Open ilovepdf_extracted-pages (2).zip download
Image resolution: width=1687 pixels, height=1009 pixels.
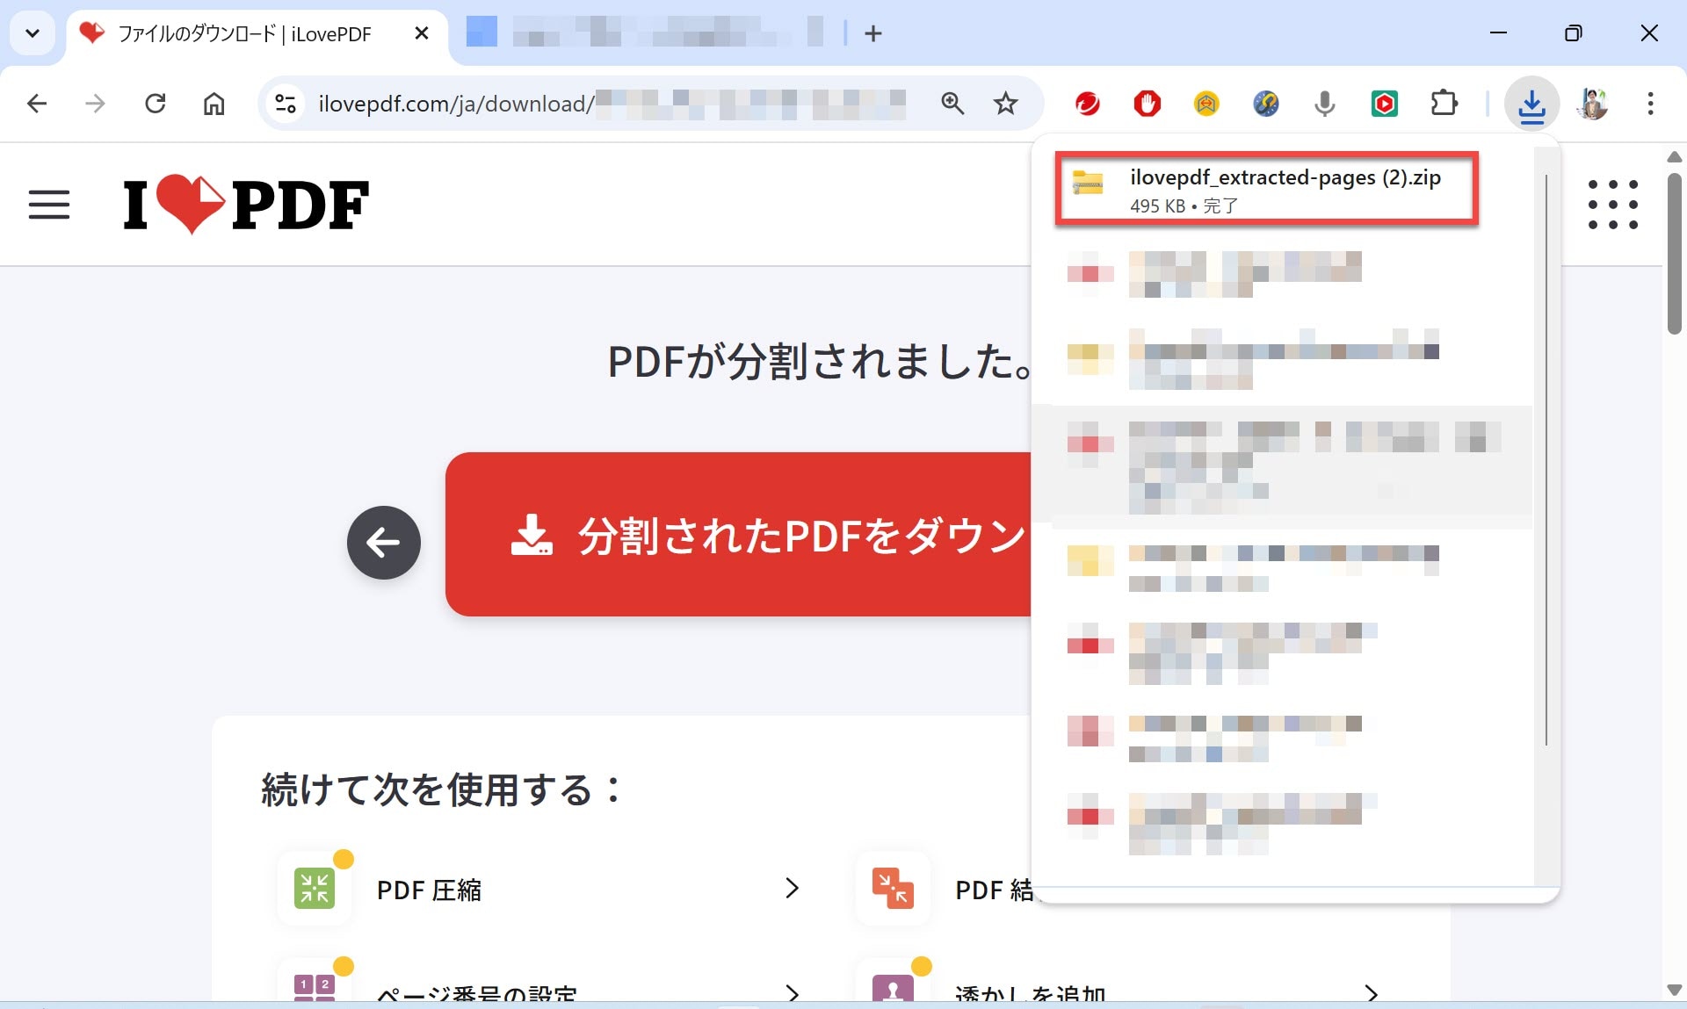(1265, 190)
